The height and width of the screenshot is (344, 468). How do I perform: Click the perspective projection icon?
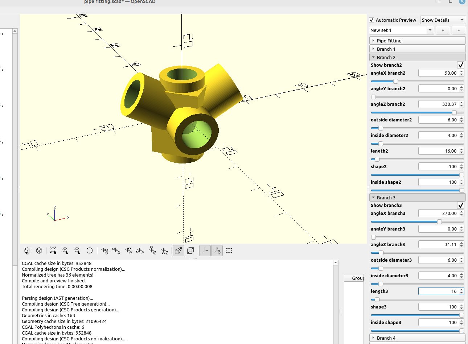click(178, 250)
